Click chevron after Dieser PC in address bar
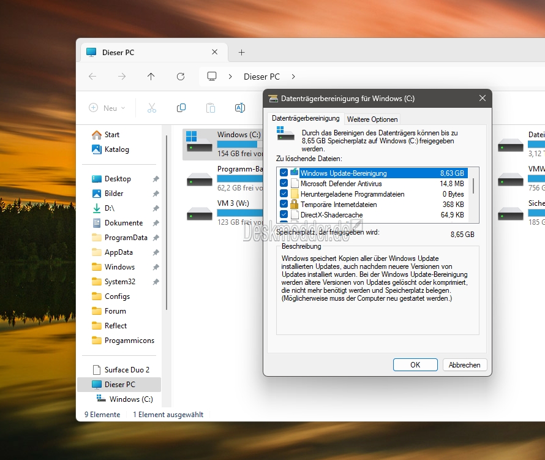Viewport: 545px width, 460px height. pyautogui.click(x=293, y=77)
